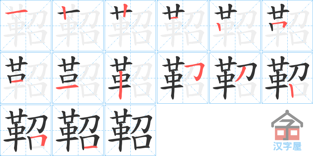Select the second stroke step thumbnail
Viewport: 313px width, 156px height.
coord(78,26)
